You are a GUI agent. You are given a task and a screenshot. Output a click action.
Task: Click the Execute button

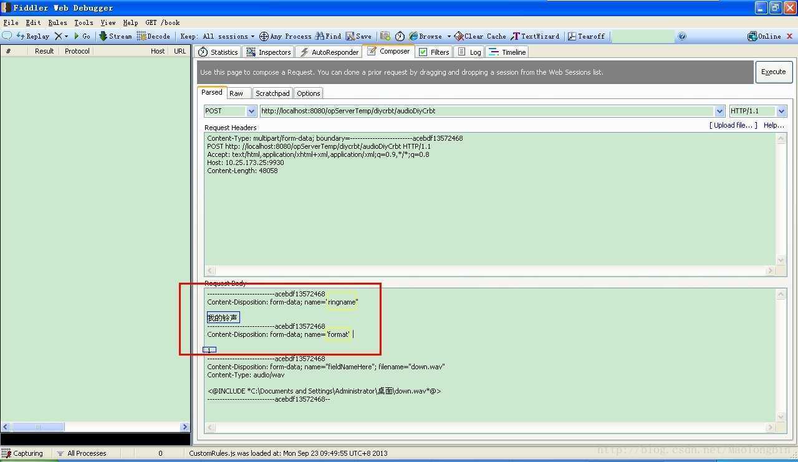(x=774, y=72)
